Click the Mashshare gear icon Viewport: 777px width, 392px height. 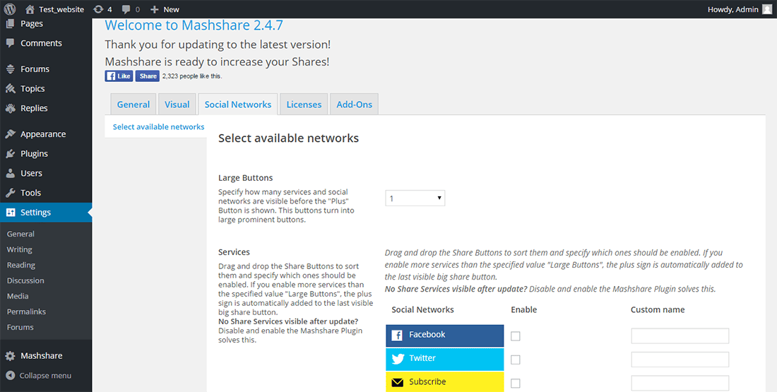tap(10, 356)
